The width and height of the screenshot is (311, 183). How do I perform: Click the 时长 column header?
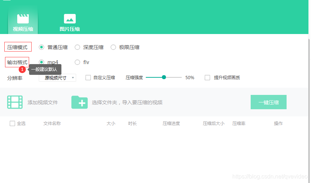pyautogui.click(x=132, y=124)
